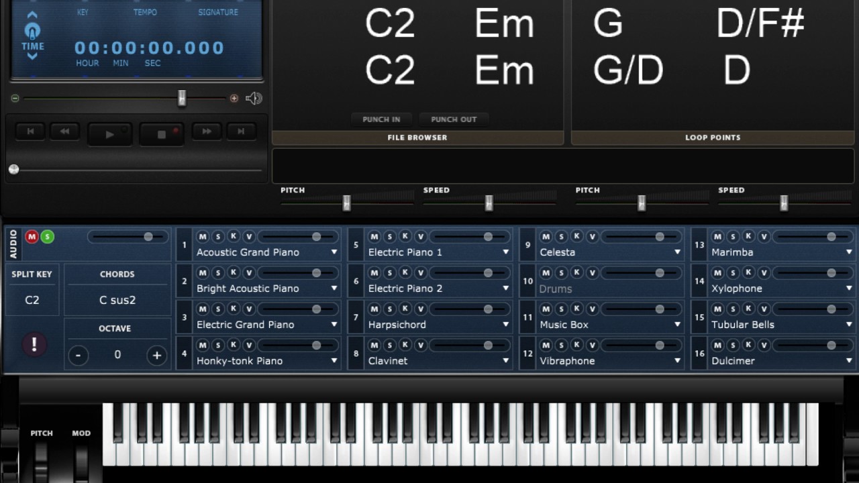Decrease octave with minus button
Viewport: 859px width, 483px height.
point(79,355)
